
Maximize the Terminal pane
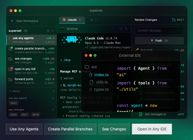coord(121,29)
